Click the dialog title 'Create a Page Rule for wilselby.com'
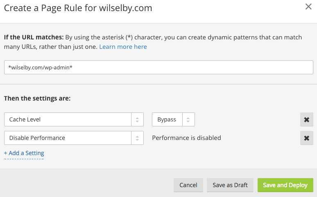Screen dimensions: 317x197 click(78, 8)
